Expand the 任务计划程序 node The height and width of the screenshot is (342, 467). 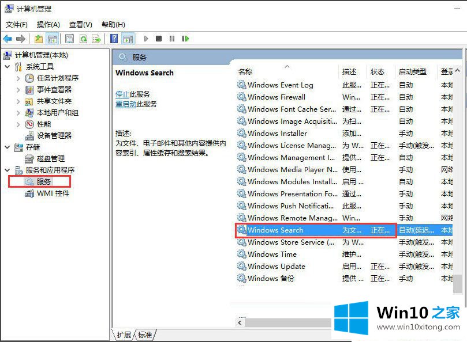click(x=18, y=78)
